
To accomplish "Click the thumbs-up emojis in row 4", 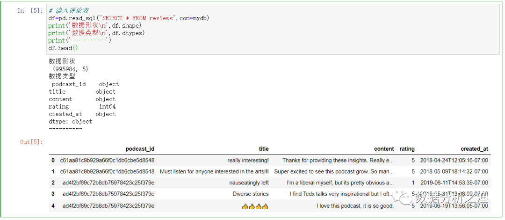I will [255, 206].
